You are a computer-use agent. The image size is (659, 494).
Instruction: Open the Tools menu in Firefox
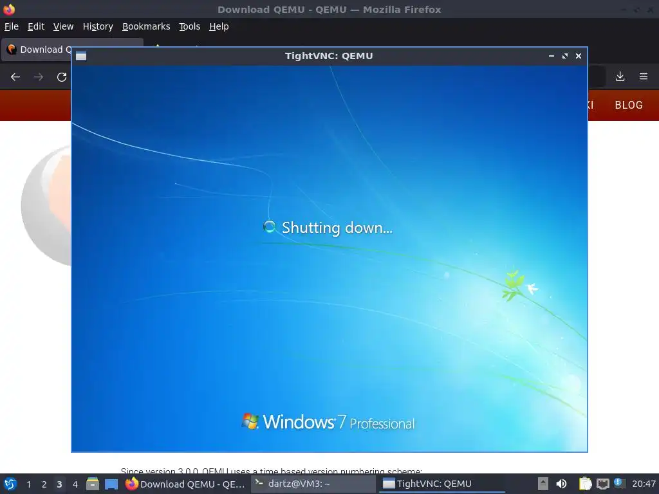[190, 26]
